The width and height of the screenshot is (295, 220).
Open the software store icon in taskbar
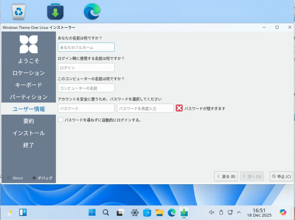[x=147, y=213]
